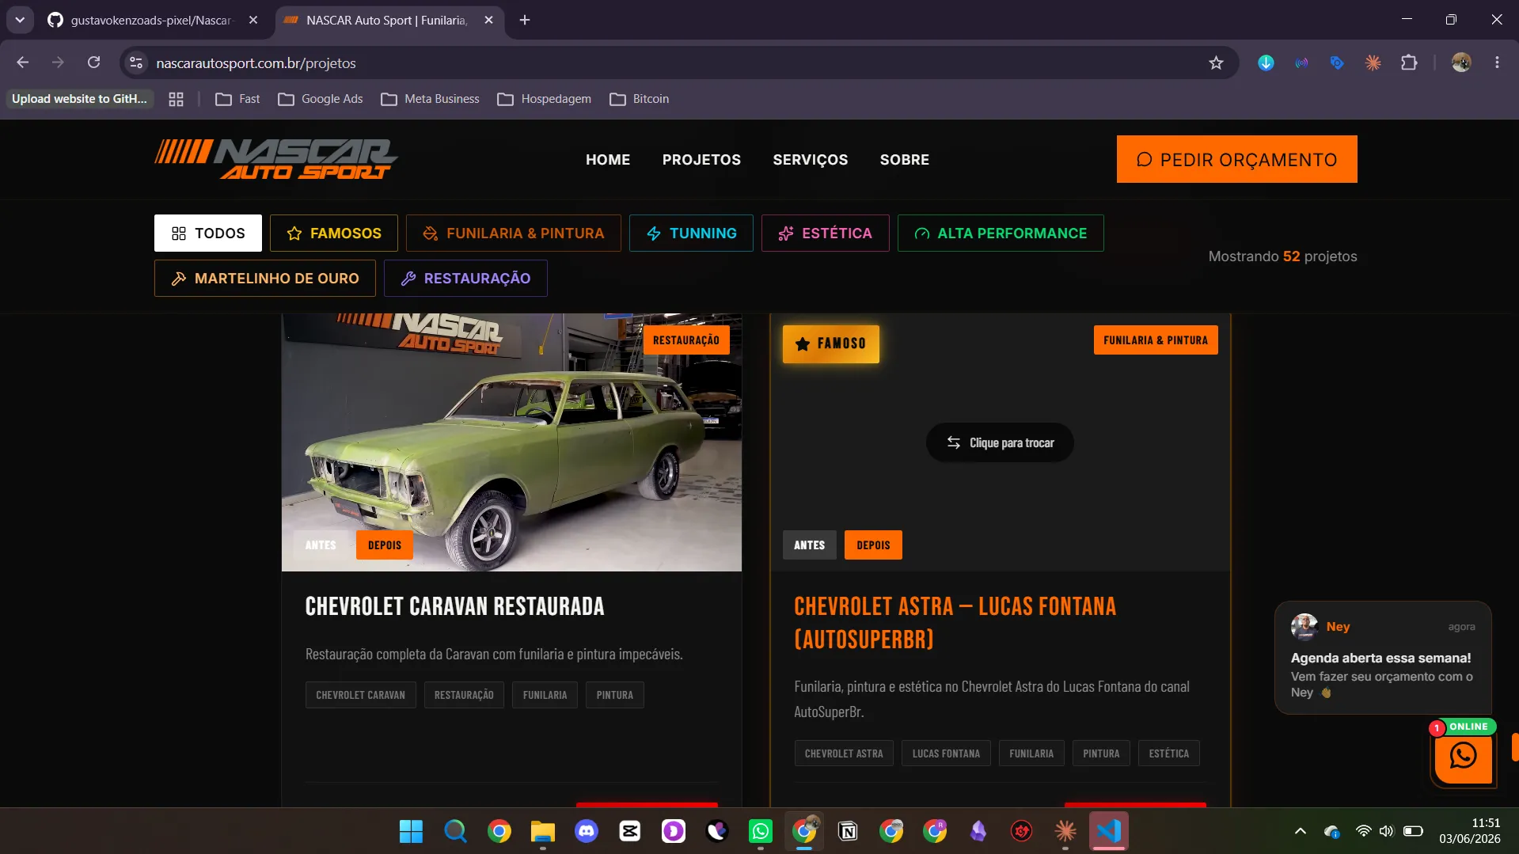
Task: Open SOBRE menu item
Action: coord(904,160)
